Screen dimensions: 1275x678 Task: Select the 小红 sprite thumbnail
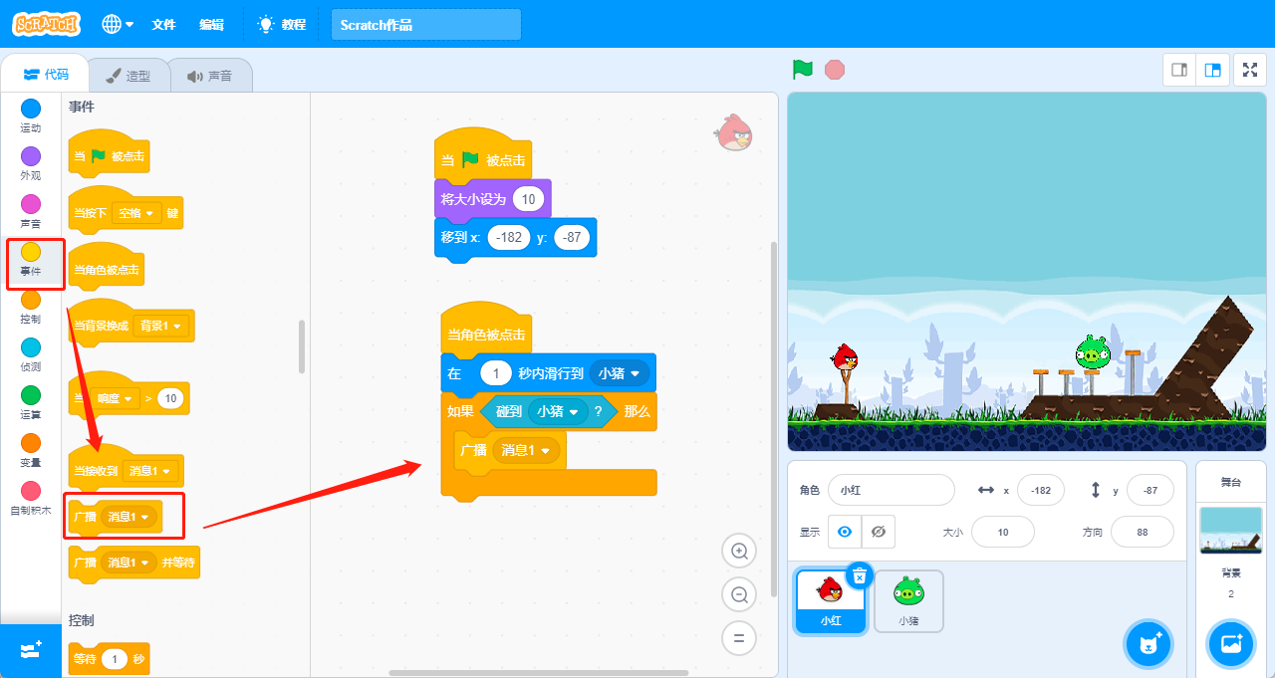(x=831, y=601)
